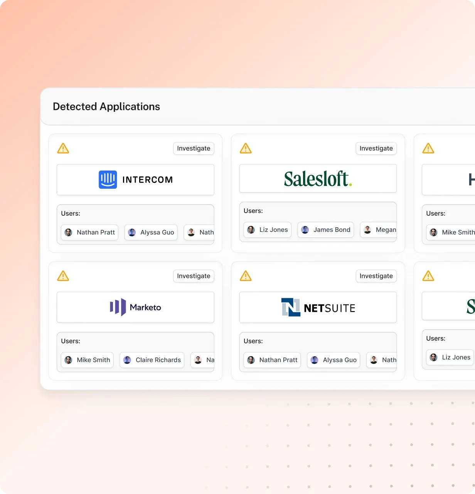
Task: Click Nathan Pratt's avatar in the Intercom card
Action: click(69, 232)
